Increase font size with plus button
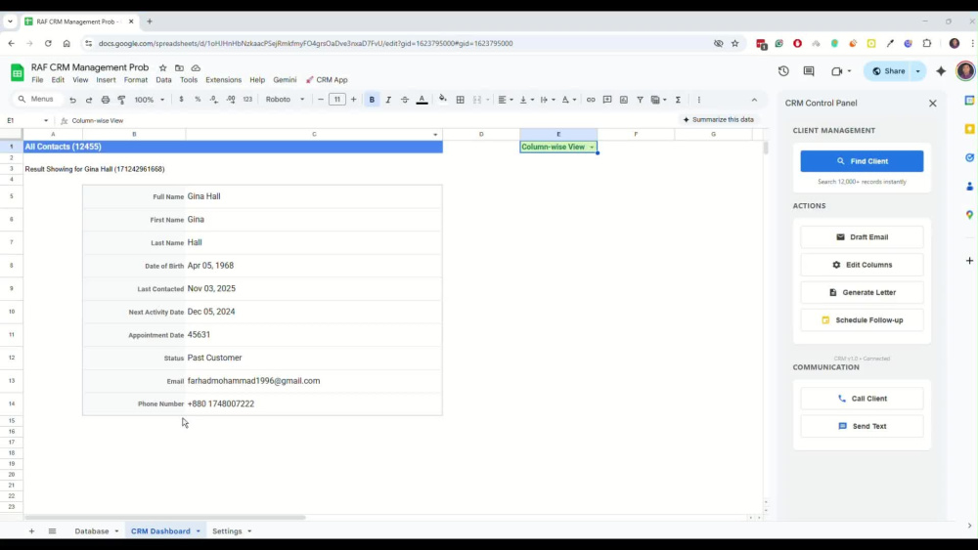The height and width of the screenshot is (550, 978). click(354, 100)
